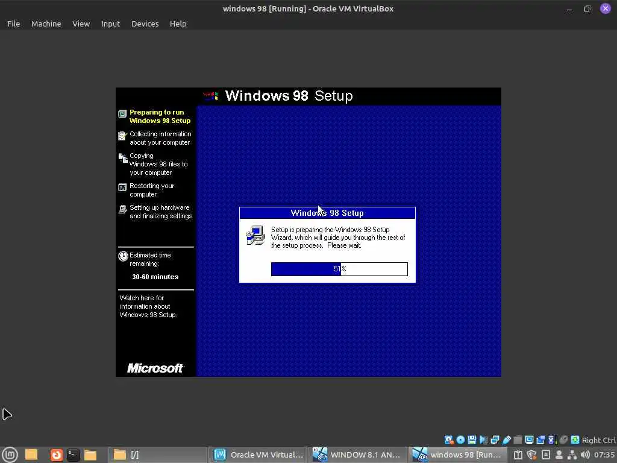This screenshot has width=617, height=463.
Task: Open the View menu
Action: [81, 24]
